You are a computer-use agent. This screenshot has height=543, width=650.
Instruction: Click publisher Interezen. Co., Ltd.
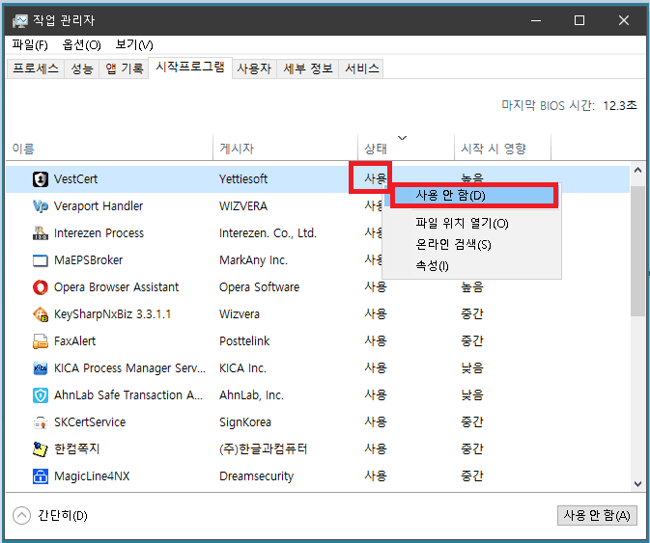click(268, 233)
